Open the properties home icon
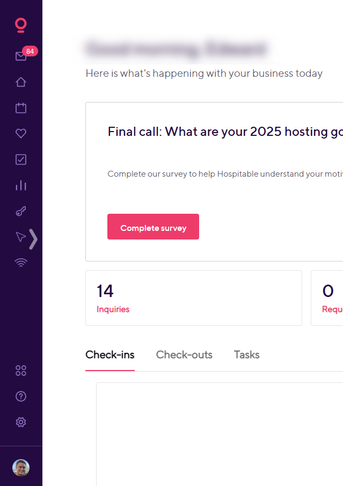Viewport: 343px width, 486px height. (21, 82)
